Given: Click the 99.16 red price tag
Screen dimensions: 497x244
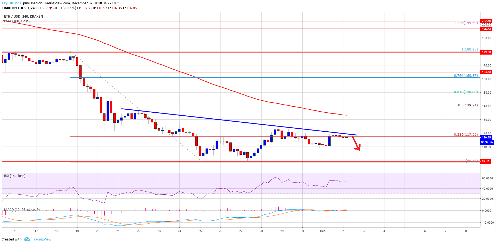Looking at the screenshot, I should [486, 161].
